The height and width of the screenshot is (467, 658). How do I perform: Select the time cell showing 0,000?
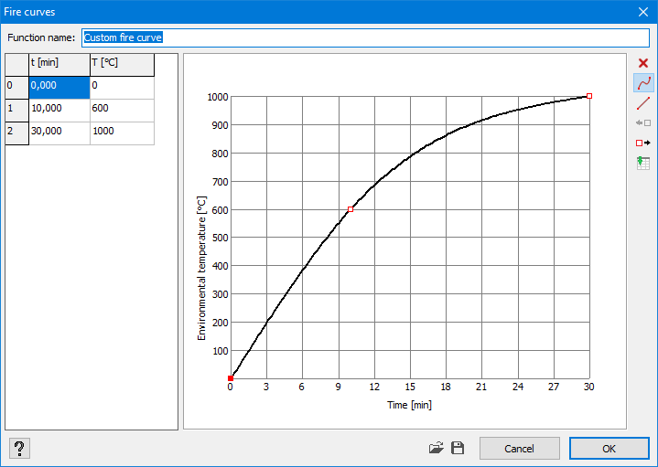click(59, 86)
